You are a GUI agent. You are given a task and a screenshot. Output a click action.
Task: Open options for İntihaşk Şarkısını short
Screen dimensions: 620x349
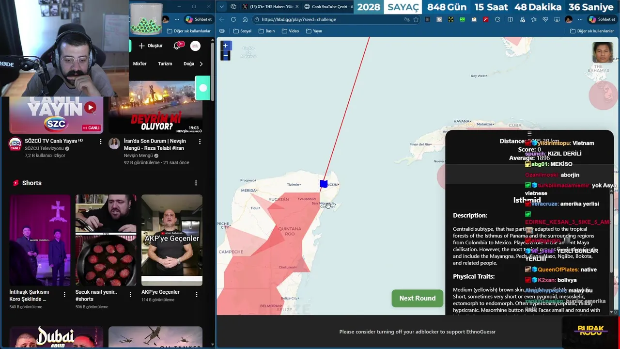click(64, 294)
